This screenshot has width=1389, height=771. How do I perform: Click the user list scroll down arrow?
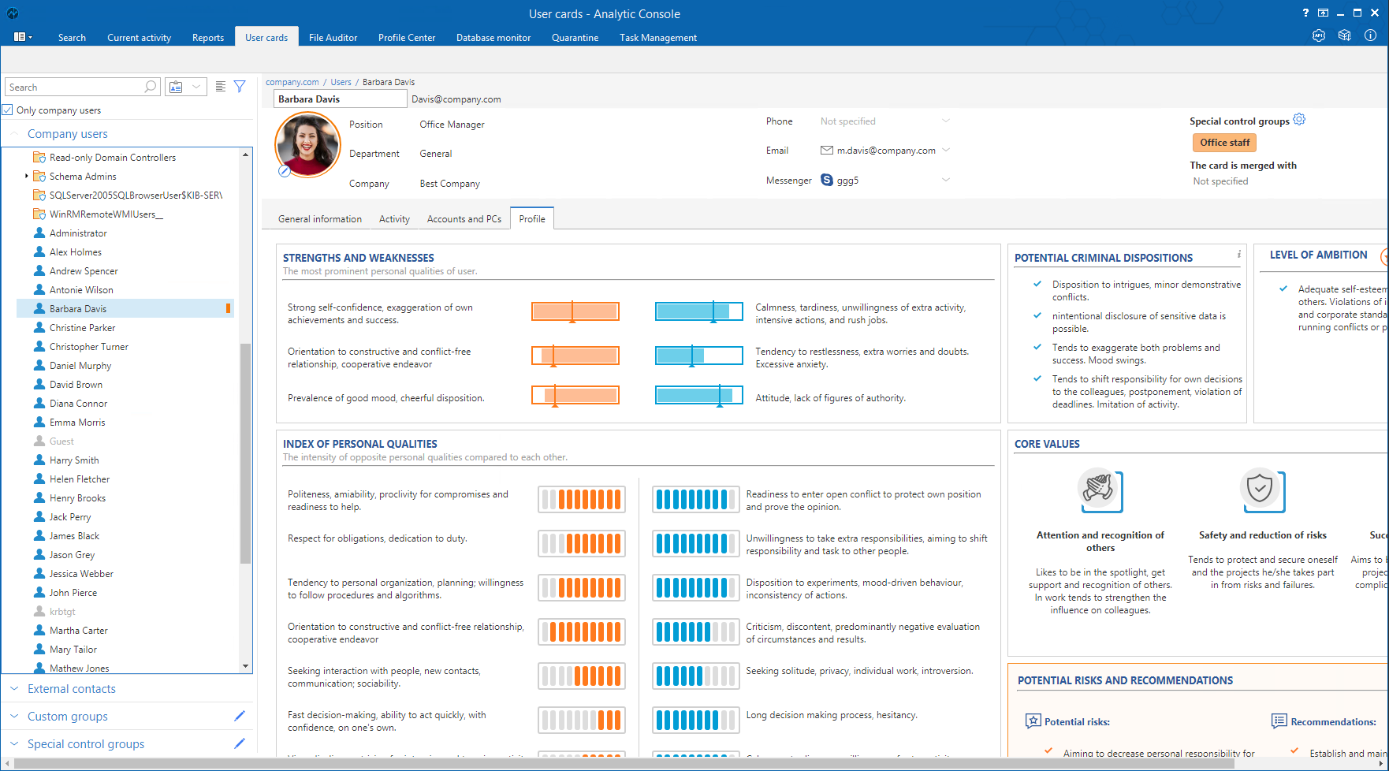(246, 666)
